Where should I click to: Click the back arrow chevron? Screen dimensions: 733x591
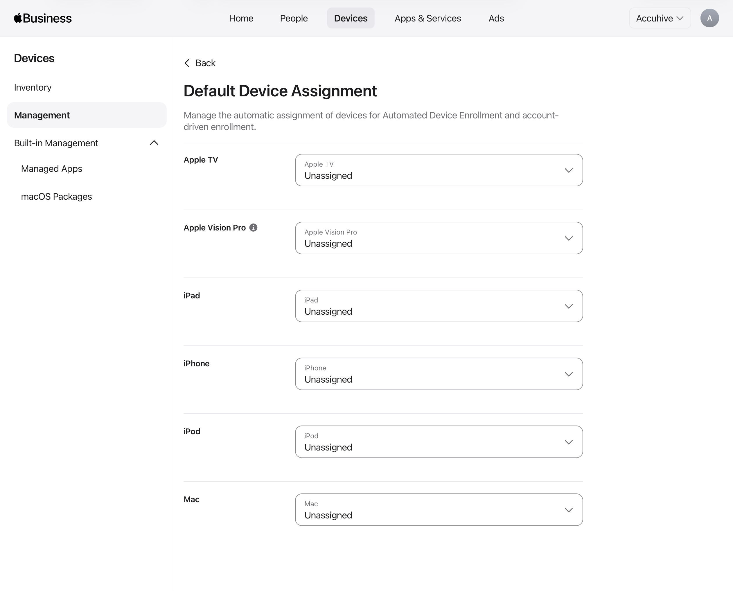pos(187,63)
